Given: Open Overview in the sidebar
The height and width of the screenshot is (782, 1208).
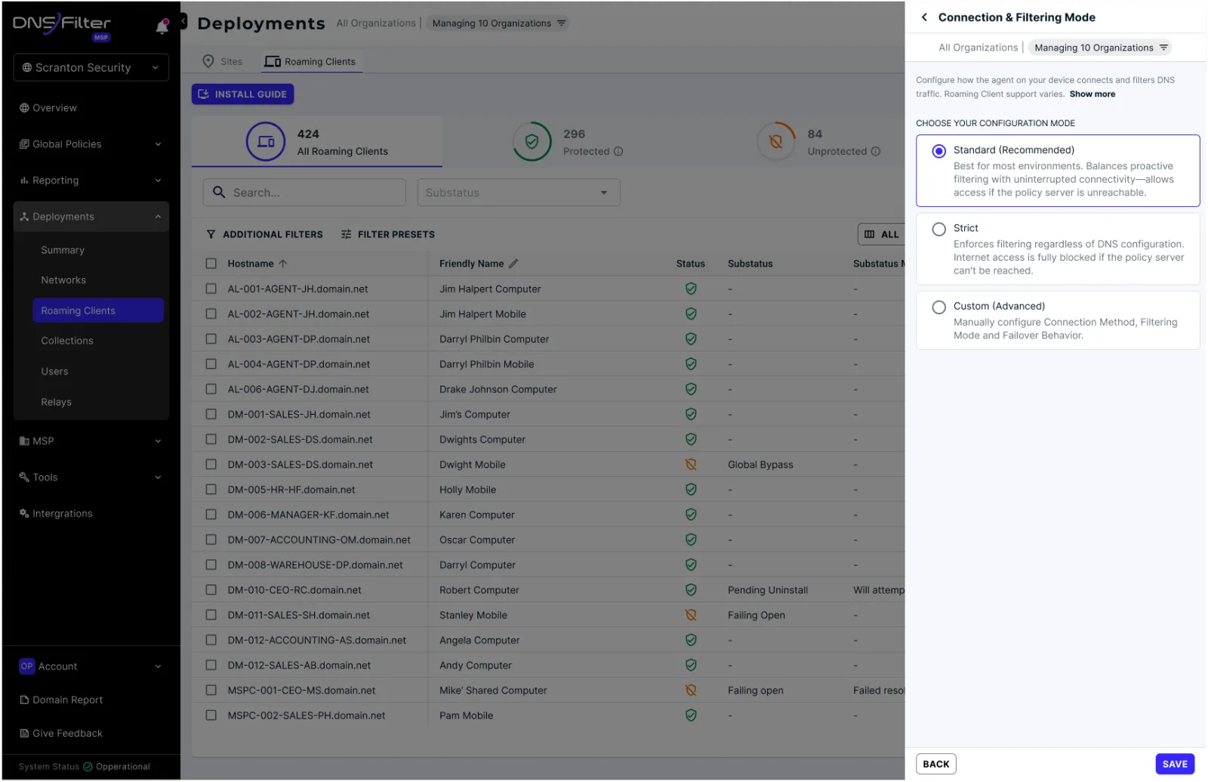Looking at the screenshot, I should [x=48, y=108].
